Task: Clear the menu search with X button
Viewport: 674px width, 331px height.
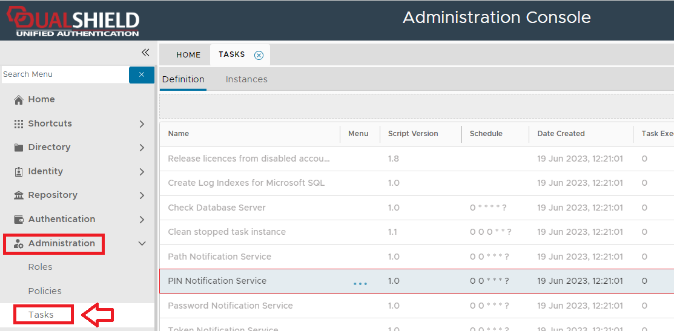Action: [142, 74]
